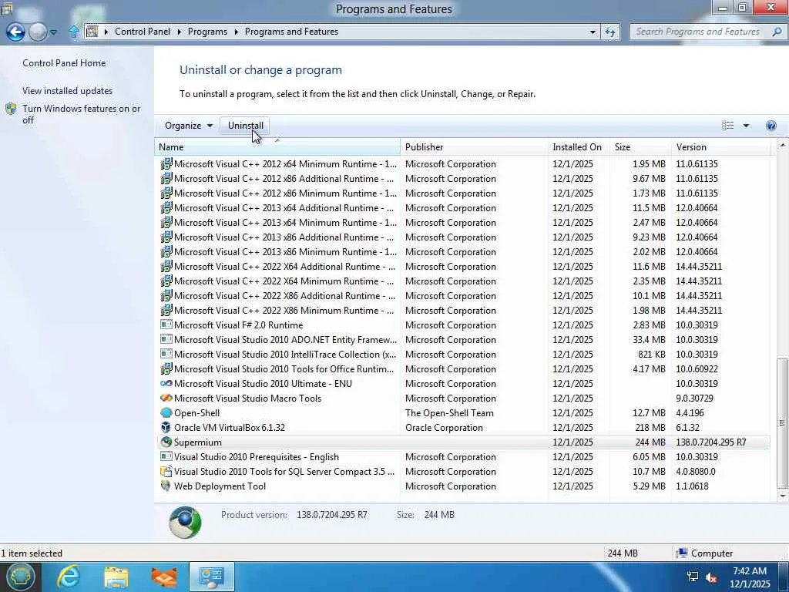This screenshot has height=592, width=789.
Task: Click the scrollbar down arrow
Action: (781, 496)
